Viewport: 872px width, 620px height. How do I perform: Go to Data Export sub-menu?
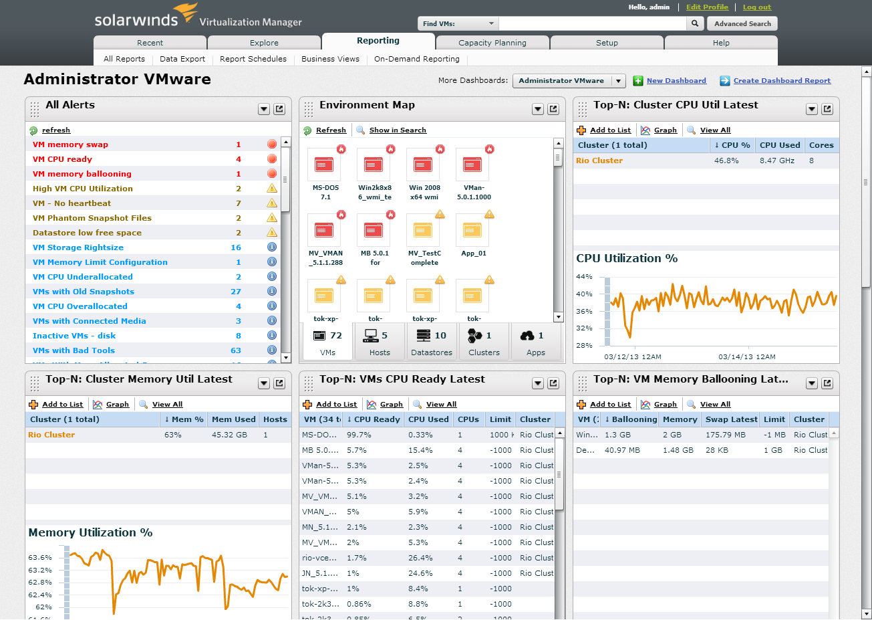(182, 59)
